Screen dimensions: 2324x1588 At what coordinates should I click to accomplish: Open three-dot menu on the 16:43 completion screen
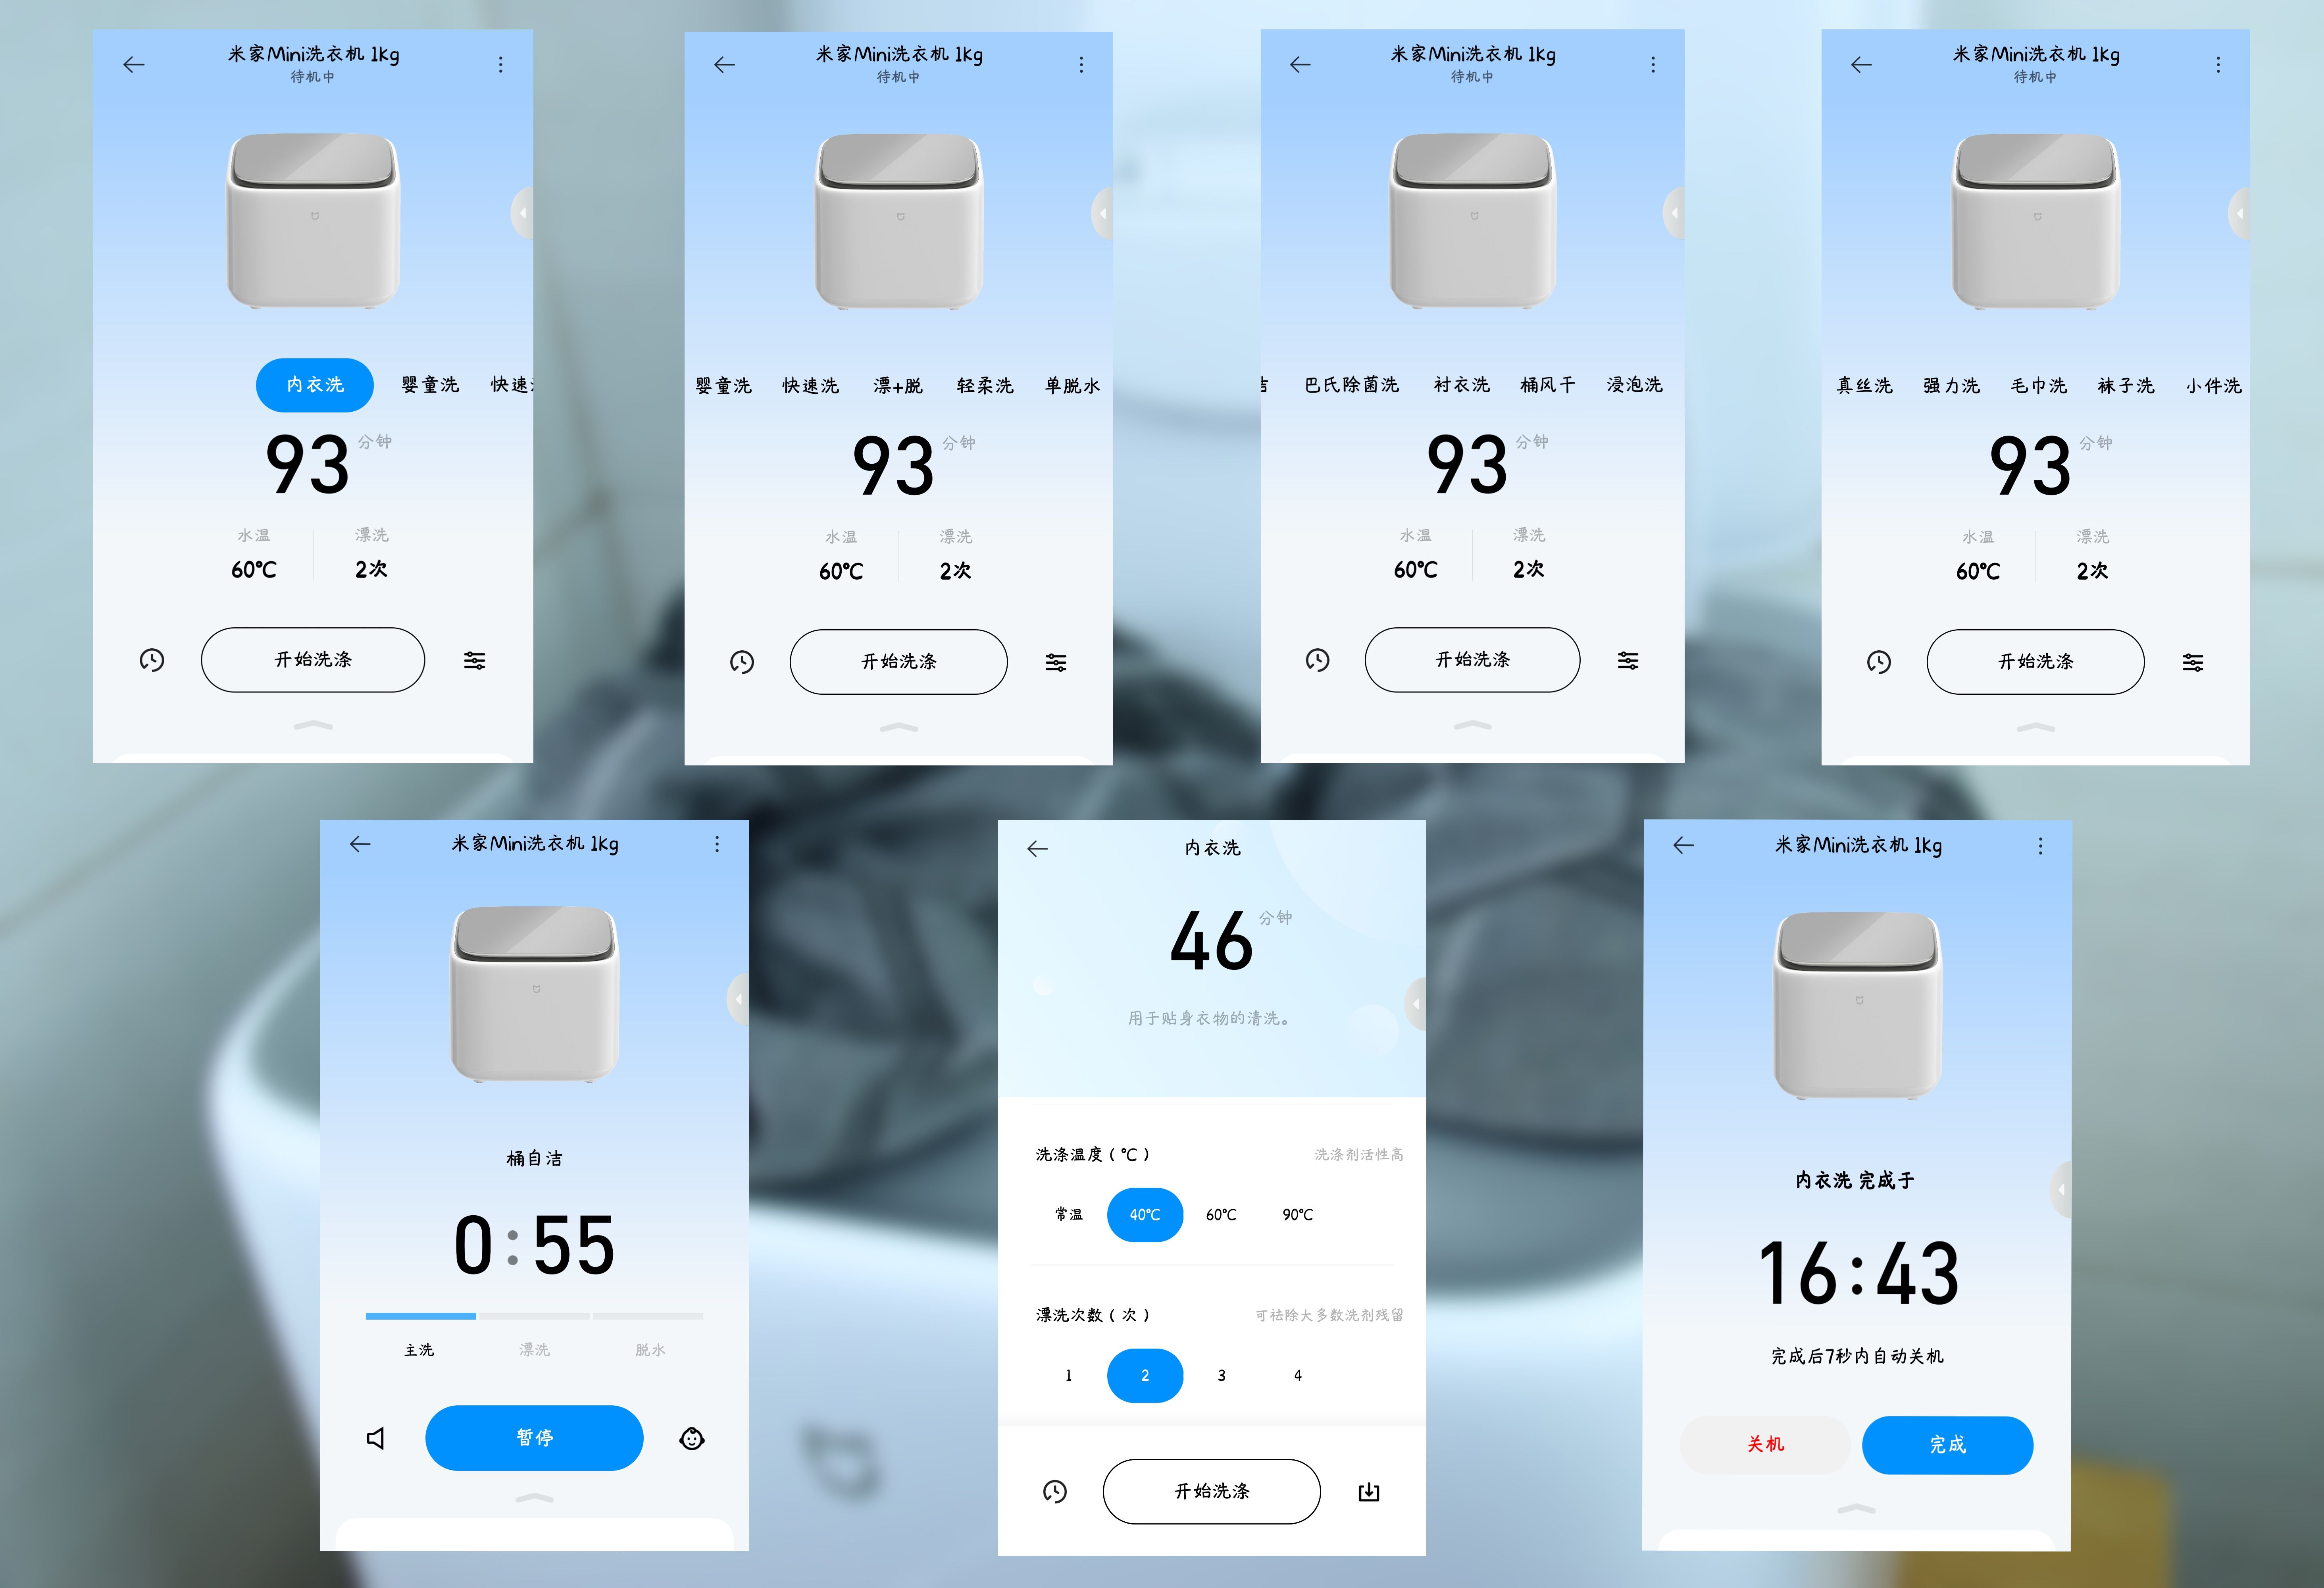[2041, 846]
